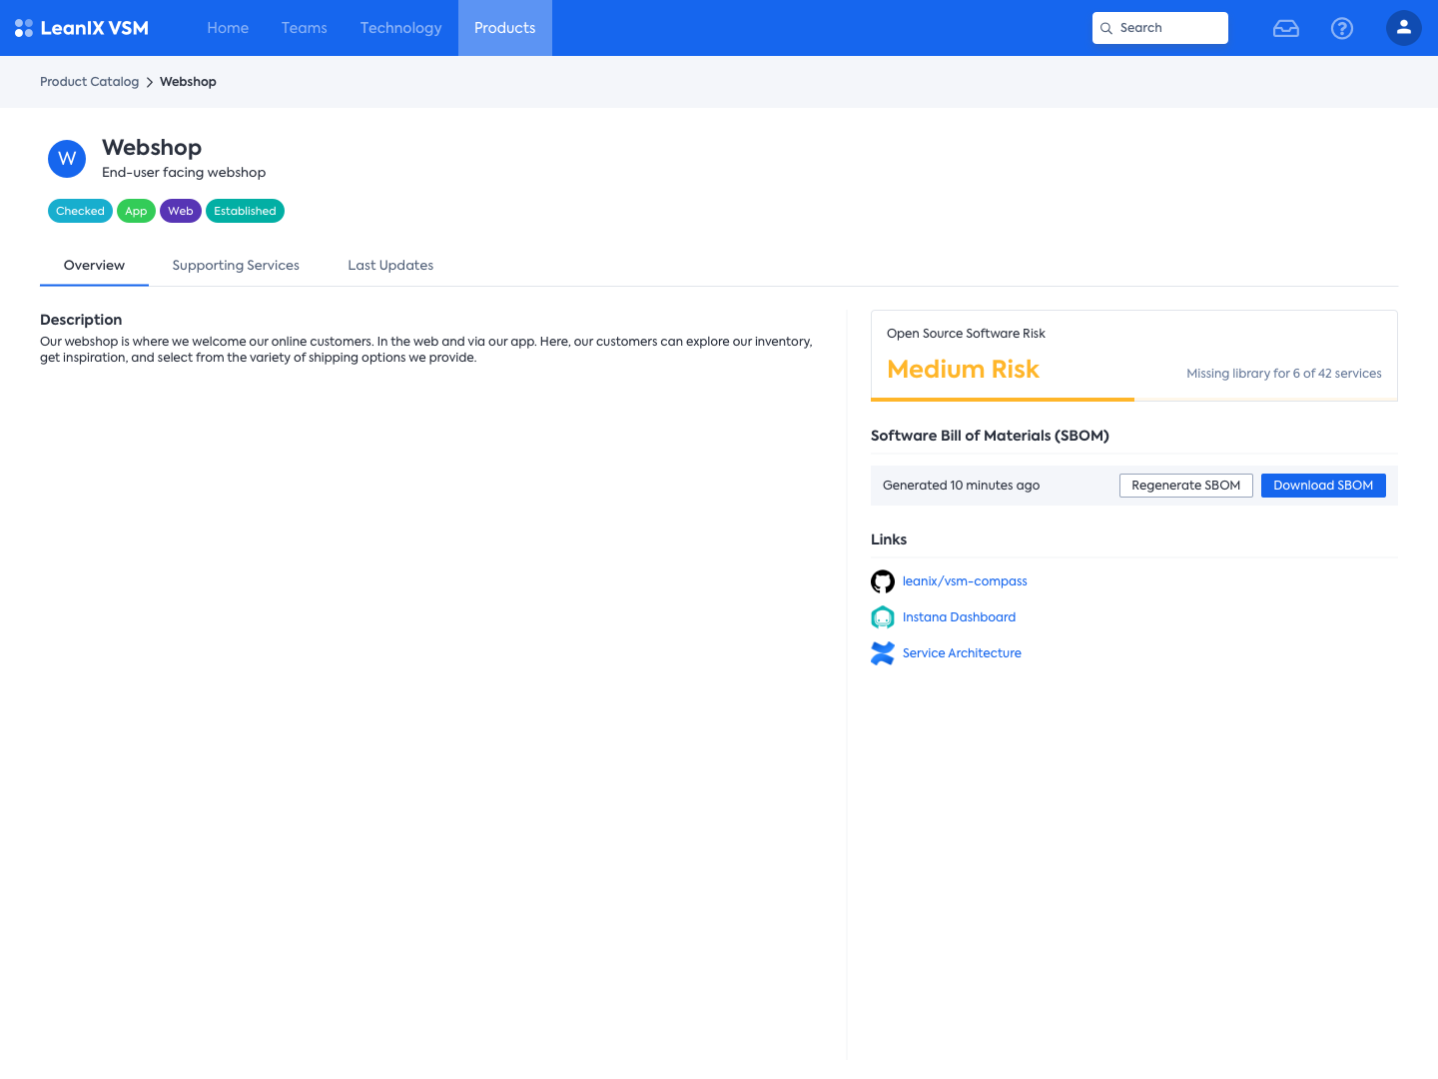Image resolution: width=1438 pixels, height=1079 pixels.
Task: Click the Webshop 'W' avatar icon
Action: 67,159
